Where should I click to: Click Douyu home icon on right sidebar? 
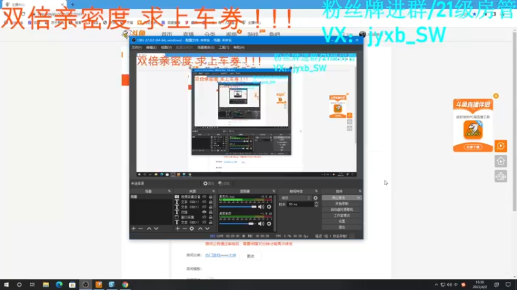click(500, 161)
